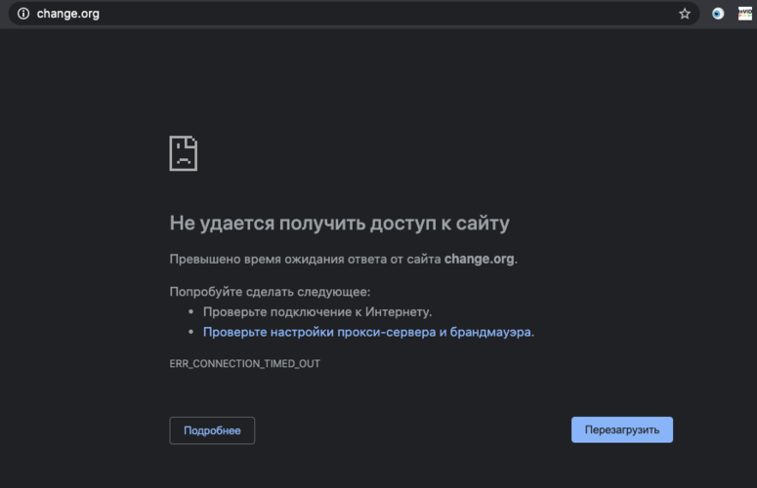757x488 pixels.
Task: Click the bullet before the proxy settings link
Action: click(190, 332)
